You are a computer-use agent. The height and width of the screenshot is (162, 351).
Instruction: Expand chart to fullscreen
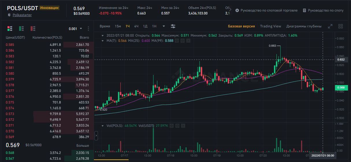click(330, 26)
